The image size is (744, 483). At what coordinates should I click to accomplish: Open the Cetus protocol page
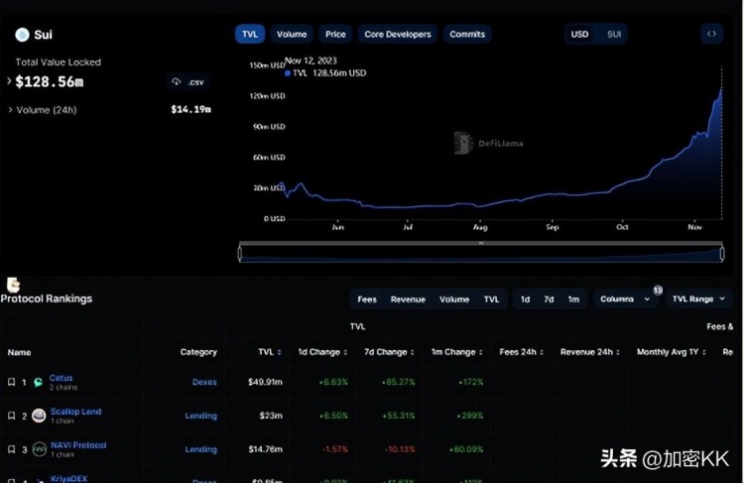click(x=62, y=378)
